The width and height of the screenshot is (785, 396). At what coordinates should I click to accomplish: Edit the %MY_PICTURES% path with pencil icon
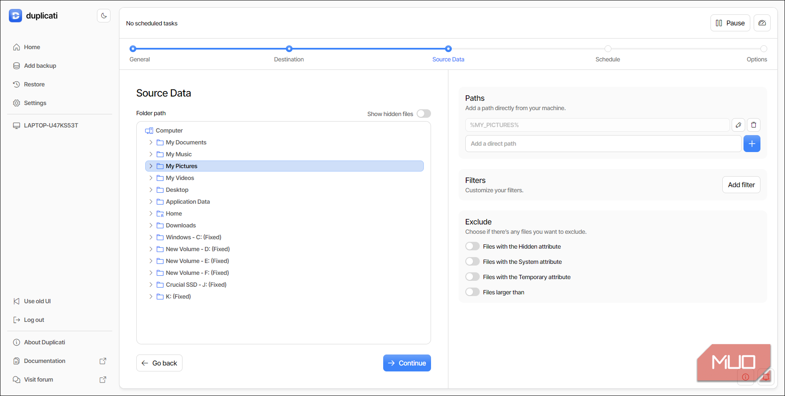point(738,125)
